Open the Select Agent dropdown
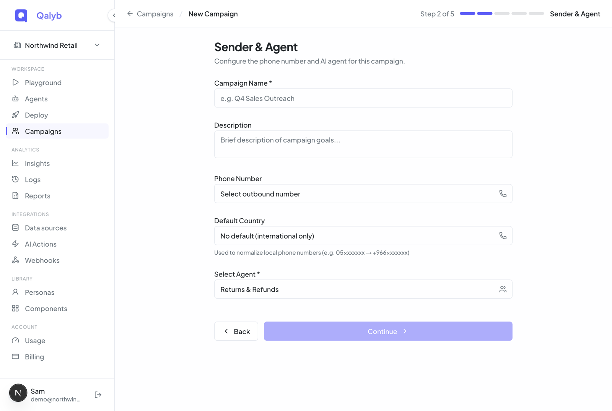The height and width of the screenshot is (411, 612). (363, 289)
